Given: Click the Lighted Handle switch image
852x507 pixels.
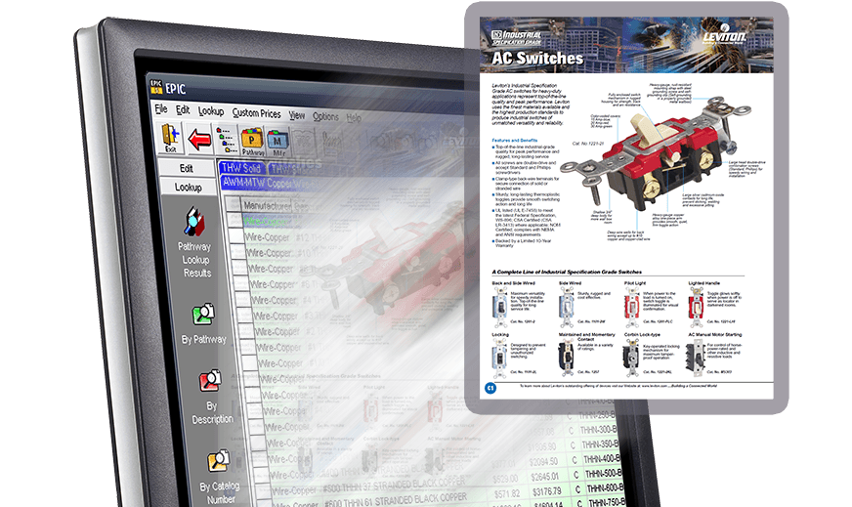Looking at the screenshot, I should [x=696, y=307].
